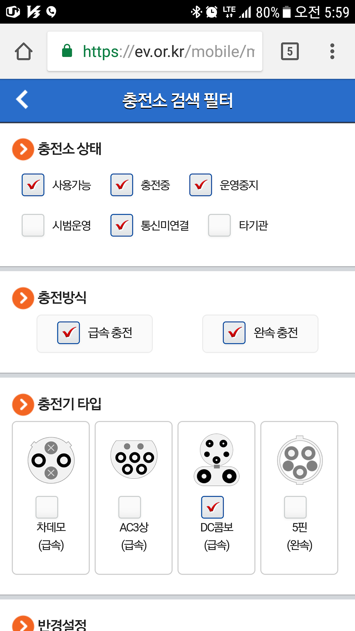Check the 타기관 checkbox

tap(219, 225)
